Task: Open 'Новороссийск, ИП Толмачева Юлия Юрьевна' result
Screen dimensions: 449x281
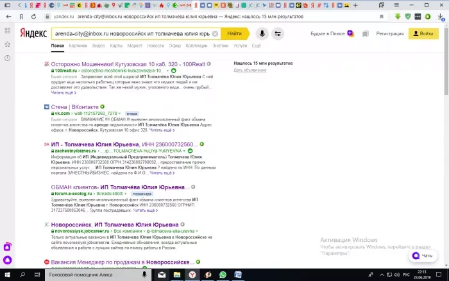Action: tap(115, 225)
